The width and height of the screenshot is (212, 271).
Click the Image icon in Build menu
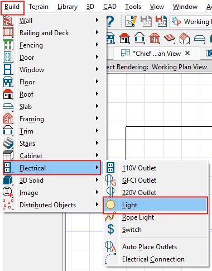pyautogui.click(x=8, y=192)
